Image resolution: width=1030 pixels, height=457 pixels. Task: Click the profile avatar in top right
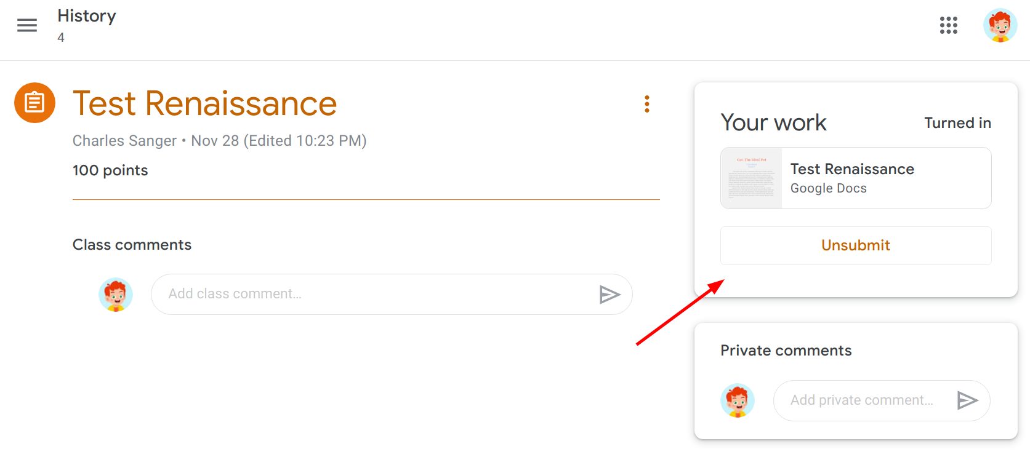click(999, 26)
